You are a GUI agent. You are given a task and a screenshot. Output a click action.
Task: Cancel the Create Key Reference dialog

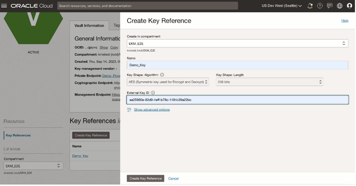173,178
